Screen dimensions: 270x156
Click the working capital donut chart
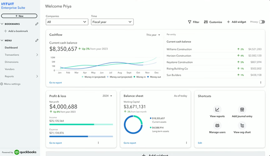pyautogui.click(x=133, y=124)
